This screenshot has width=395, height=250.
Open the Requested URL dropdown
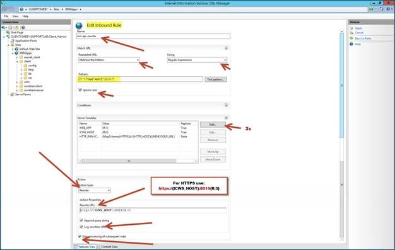click(109, 60)
